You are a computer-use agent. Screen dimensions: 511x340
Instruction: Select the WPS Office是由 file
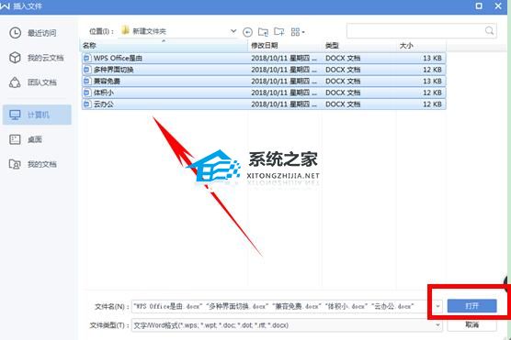click(264, 58)
